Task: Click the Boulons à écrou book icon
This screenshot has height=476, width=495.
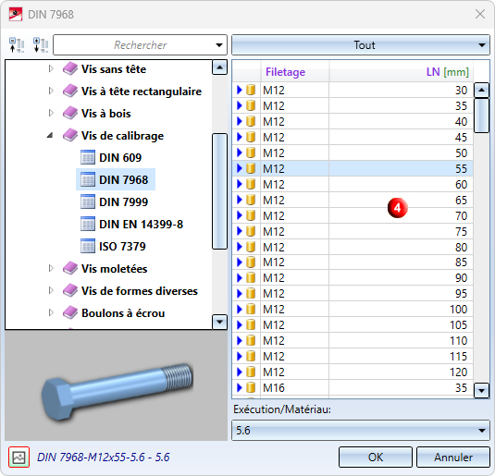Action: click(70, 313)
